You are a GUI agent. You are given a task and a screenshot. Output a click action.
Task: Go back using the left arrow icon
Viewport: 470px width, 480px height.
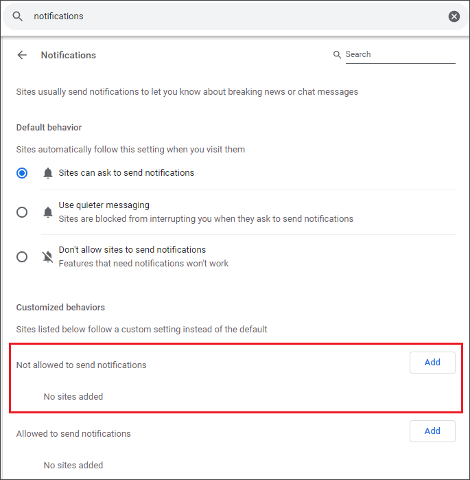click(x=22, y=55)
